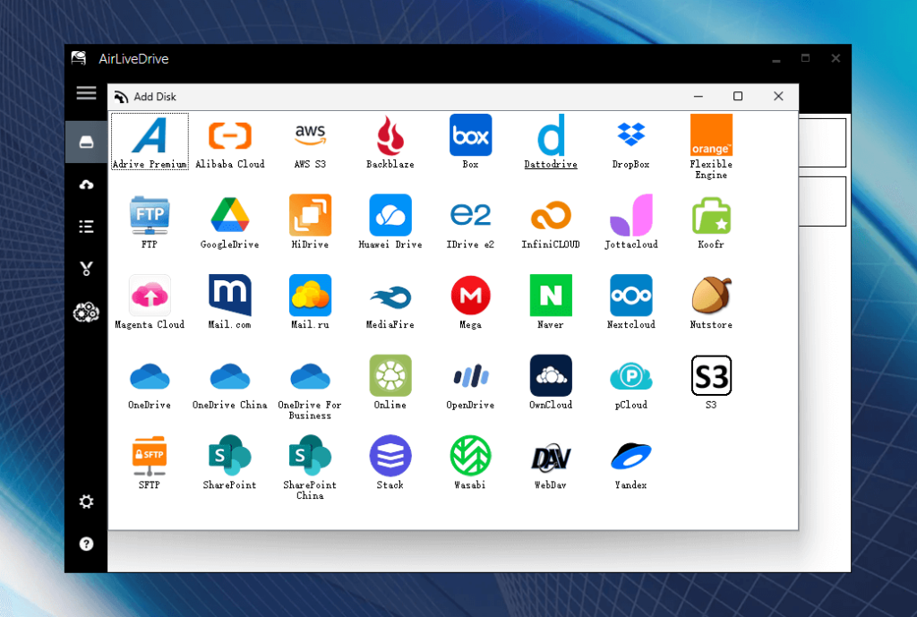Close the Add Disk dialog
Screen dimensions: 917x617
(778, 96)
